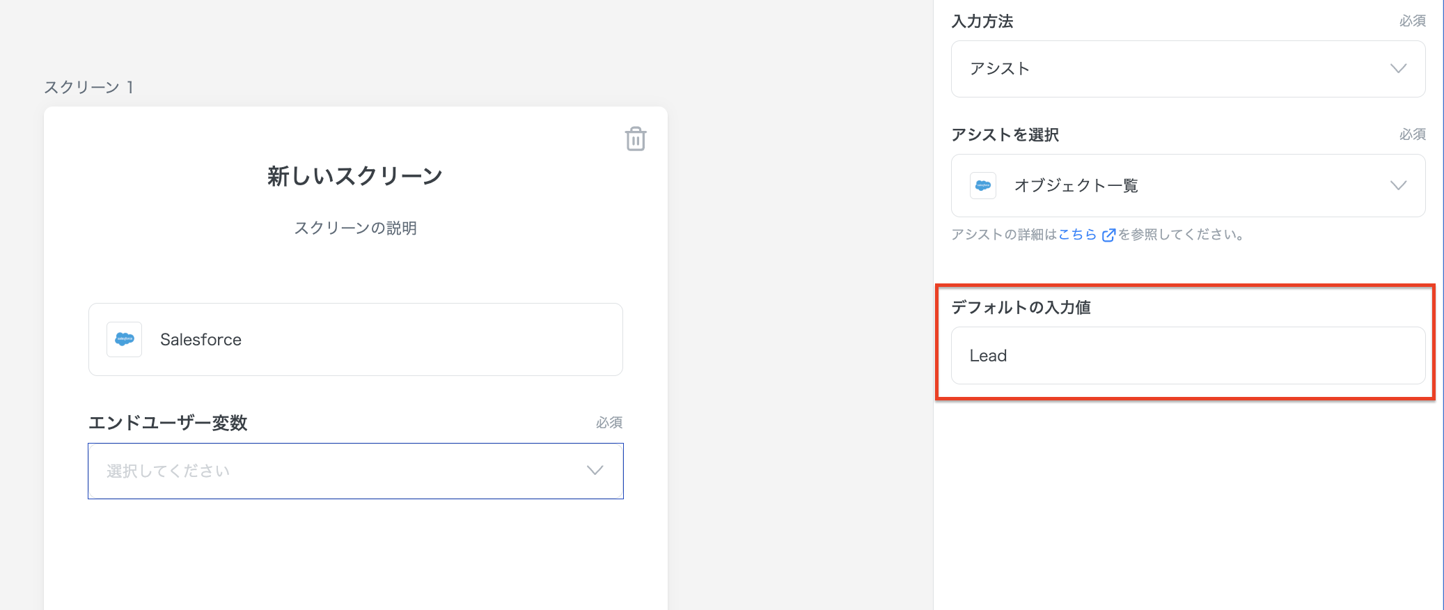Click the chevron in the エンドユーザー変数 dropdown

(595, 471)
